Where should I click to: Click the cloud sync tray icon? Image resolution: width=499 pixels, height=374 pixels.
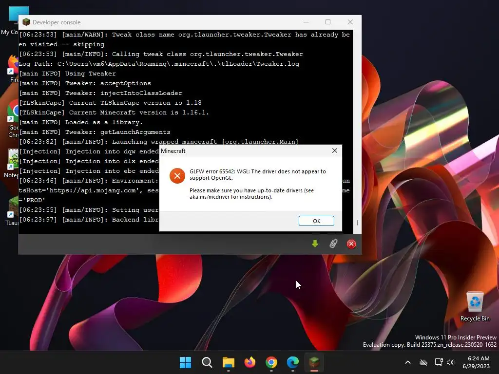pyautogui.click(x=423, y=362)
